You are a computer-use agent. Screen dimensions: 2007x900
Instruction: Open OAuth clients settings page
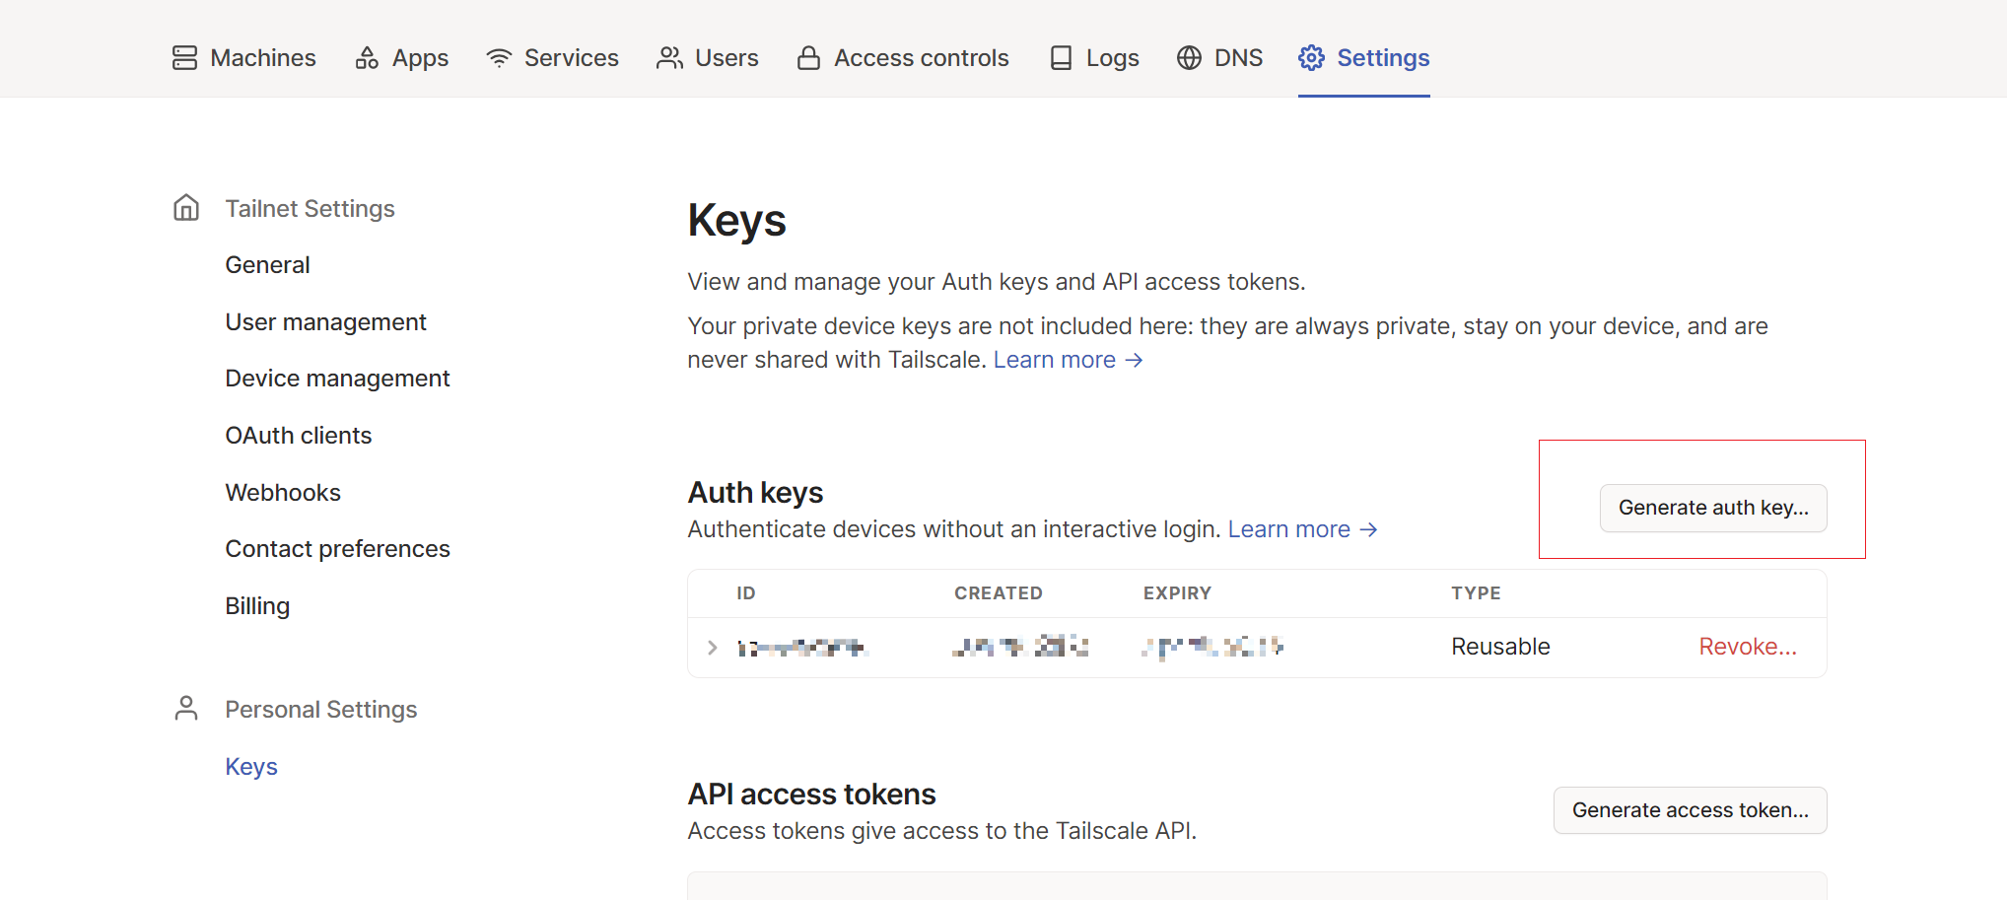pyautogui.click(x=298, y=436)
